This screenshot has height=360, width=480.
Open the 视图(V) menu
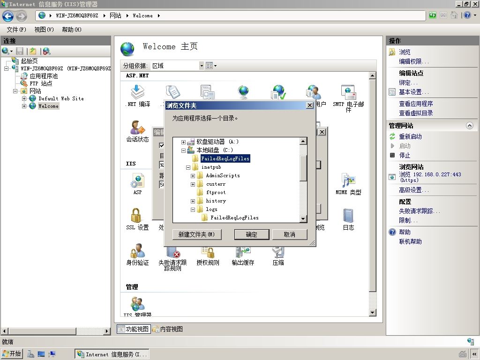click(x=44, y=30)
